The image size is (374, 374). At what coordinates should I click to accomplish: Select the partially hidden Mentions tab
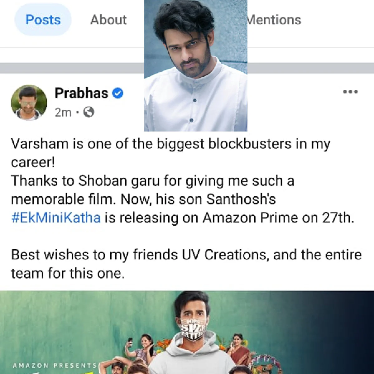click(274, 20)
